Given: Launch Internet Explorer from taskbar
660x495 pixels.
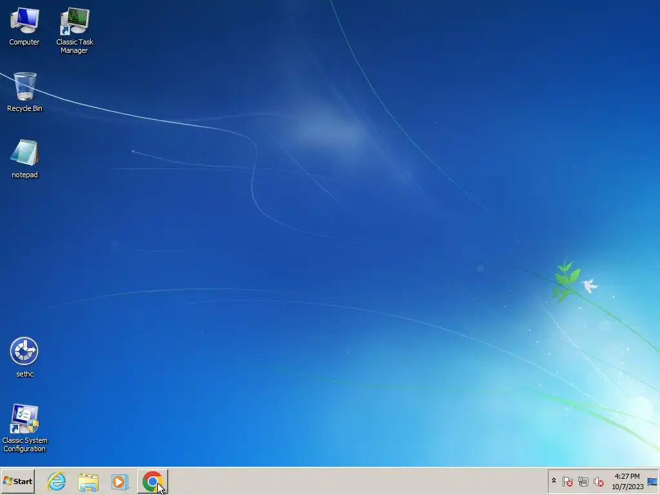Looking at the screenshot, I should tap(57, 481).
